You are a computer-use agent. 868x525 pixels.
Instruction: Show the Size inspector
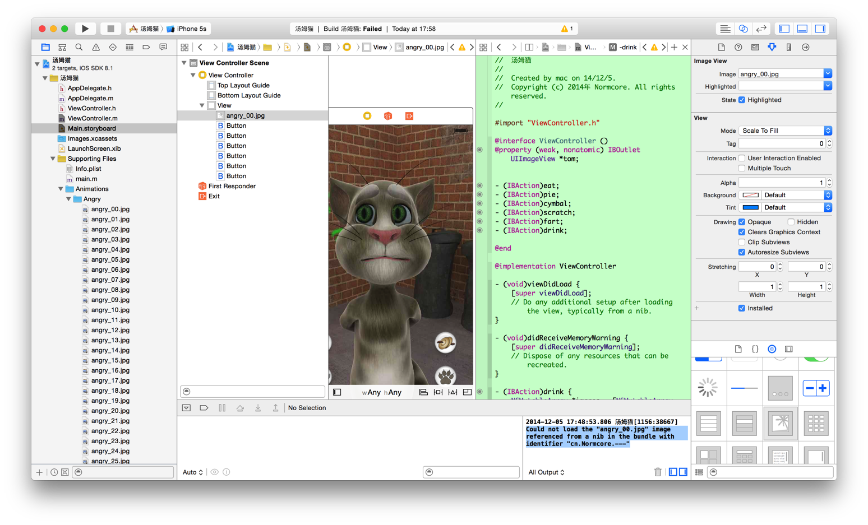[789, 47]
